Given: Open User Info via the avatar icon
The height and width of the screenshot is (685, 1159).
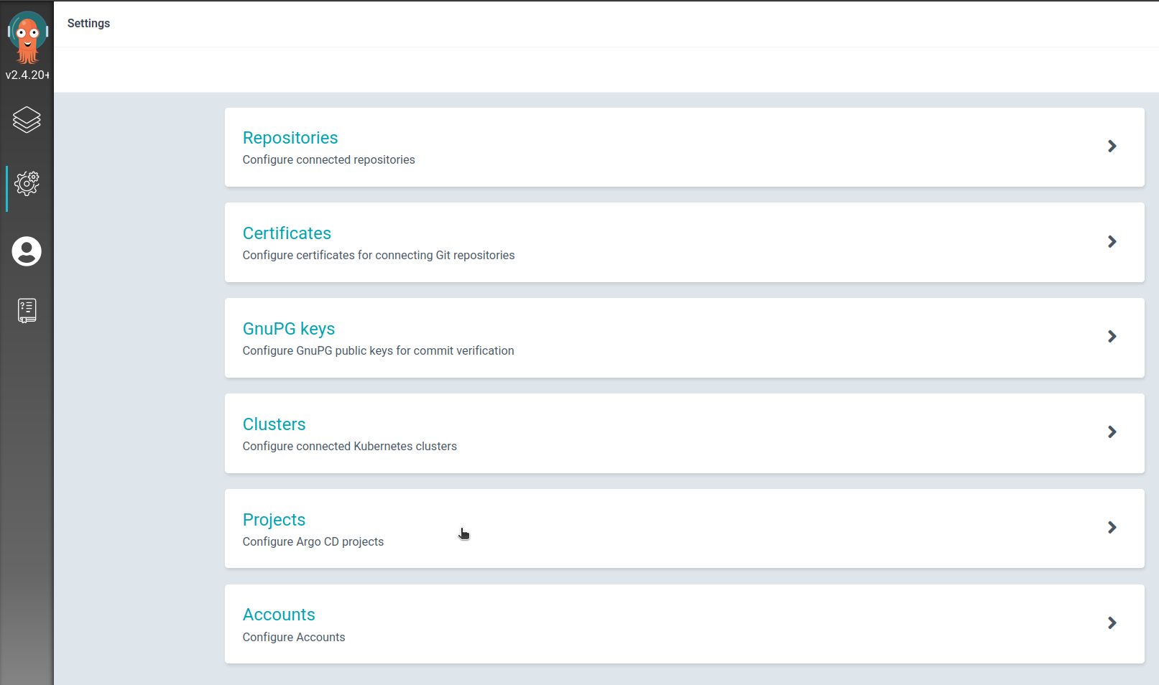Looking at the screenshot, I should [x=27, y=251].
